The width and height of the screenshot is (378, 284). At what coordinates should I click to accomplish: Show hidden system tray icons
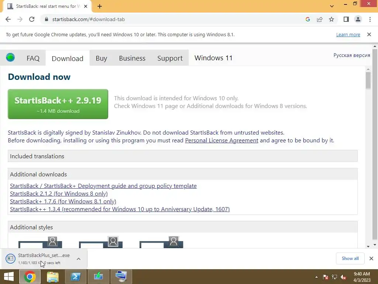(316, 277)
